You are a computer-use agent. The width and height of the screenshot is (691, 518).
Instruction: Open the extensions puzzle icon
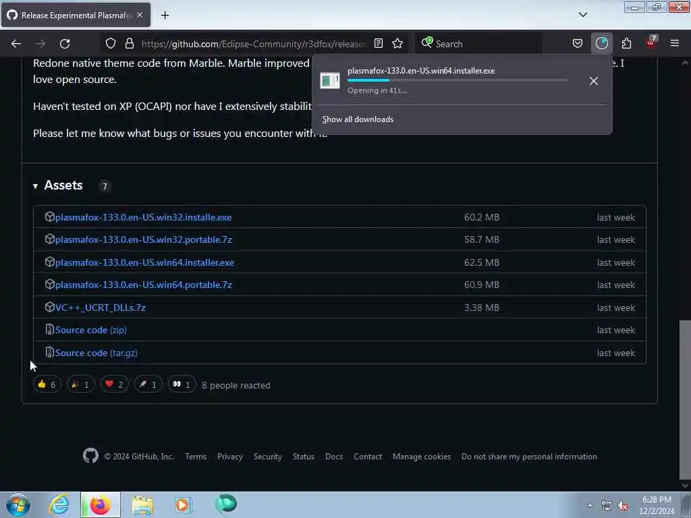(x=626, y=43)
